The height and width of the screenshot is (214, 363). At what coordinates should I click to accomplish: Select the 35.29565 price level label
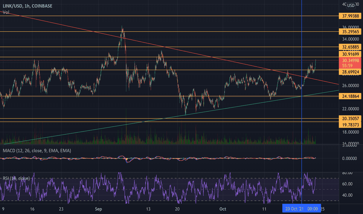pyautogui.click(x=350, y=32)
